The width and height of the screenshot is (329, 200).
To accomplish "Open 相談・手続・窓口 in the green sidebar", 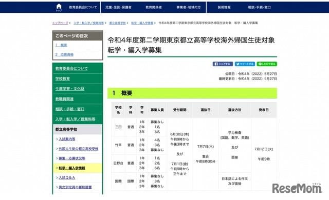I will (70, 109).
